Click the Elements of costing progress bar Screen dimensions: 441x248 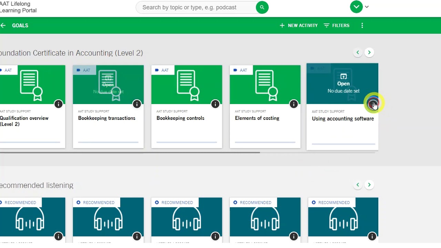coord(265,142)
